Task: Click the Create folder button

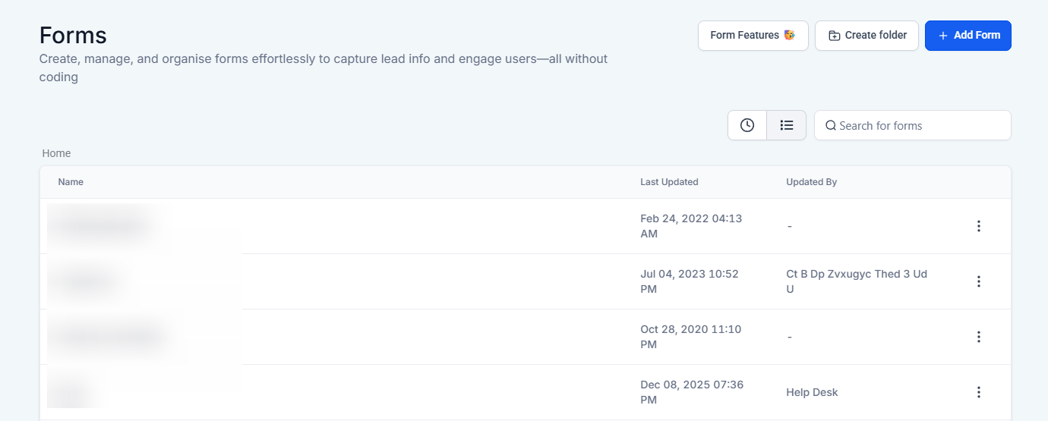Action: point(866,36)
